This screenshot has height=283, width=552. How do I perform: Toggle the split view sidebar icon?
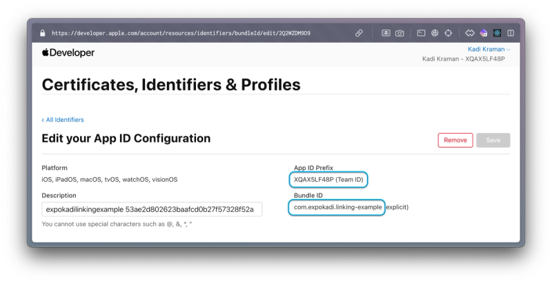[x=511, y=33]
